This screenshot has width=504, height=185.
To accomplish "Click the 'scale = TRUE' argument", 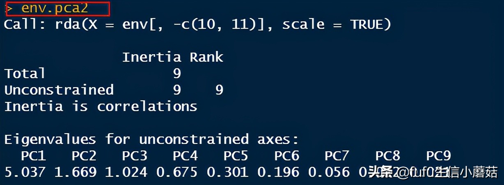I will click(337, 25).
